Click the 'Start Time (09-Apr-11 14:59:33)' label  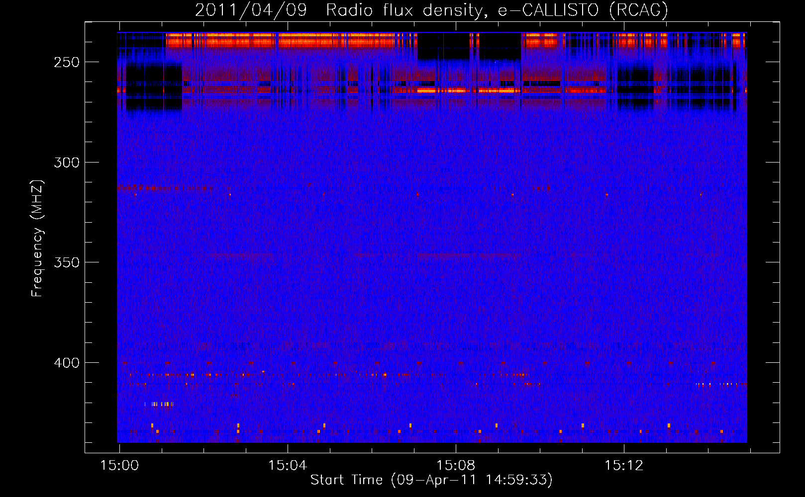point(431,480)
